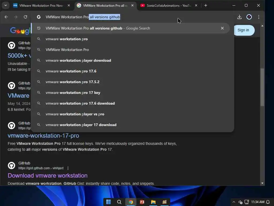This screenshot has height=206, width=274.
Task: Open the Windows Start menu
Action: coord(109,202)
